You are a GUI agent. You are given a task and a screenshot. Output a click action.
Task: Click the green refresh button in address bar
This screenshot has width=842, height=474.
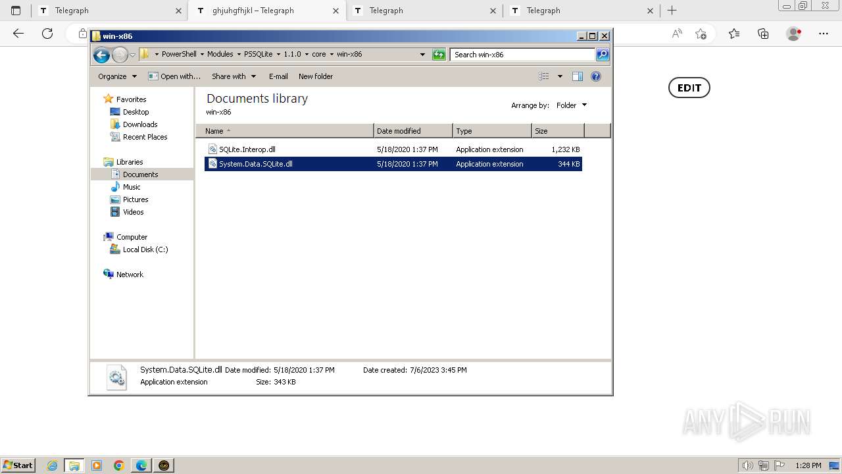439,55
